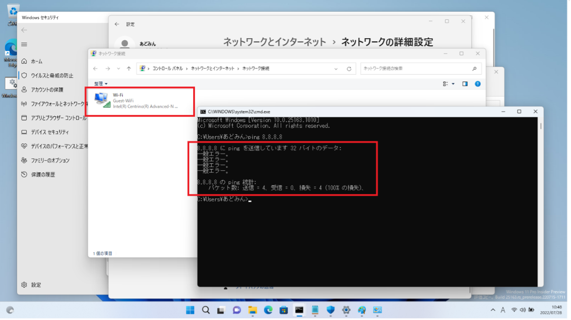The image size is (571, 320).
Task: Open File Explorer from the taskbar
Action: click(x=252, y=310)
